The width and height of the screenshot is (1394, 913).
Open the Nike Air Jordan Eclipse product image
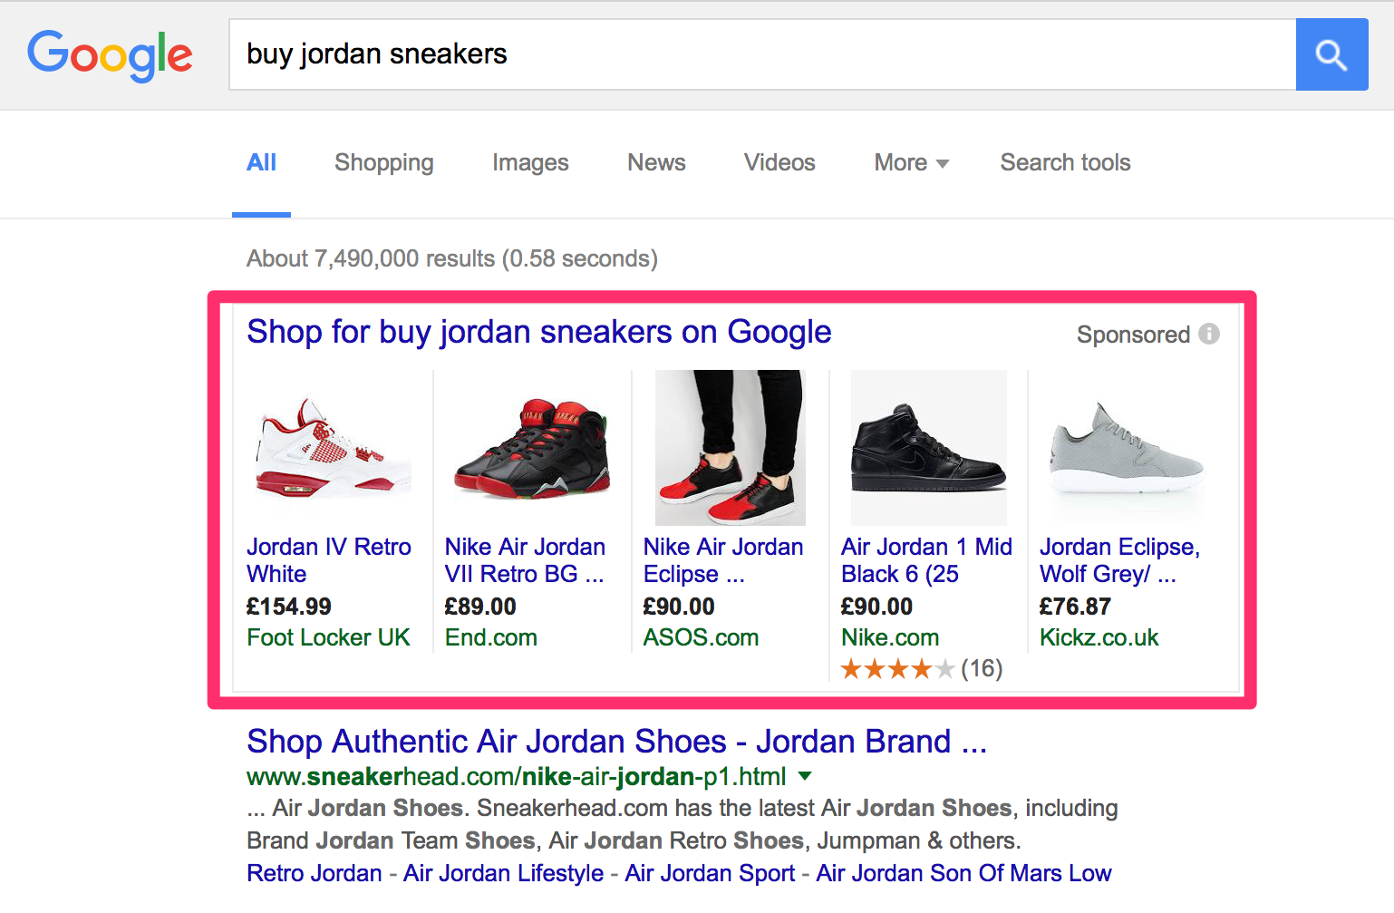pos(730,447)
